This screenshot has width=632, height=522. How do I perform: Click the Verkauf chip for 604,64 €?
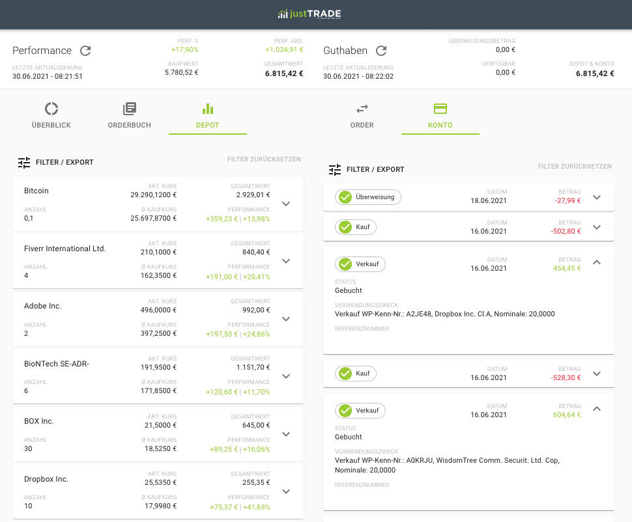pos(360,411)
